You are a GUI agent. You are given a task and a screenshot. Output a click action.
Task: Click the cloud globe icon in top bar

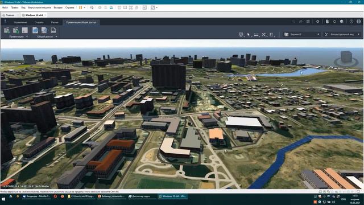click(x=342, y=22)
